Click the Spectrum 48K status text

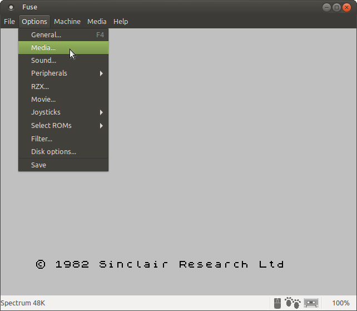23,303
